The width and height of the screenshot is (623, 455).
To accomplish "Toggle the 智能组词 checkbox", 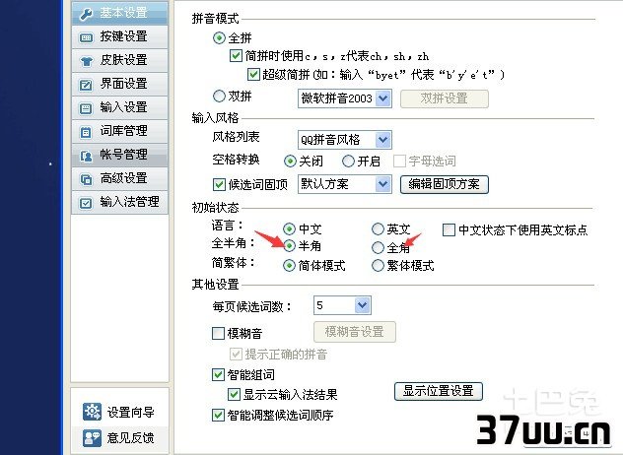I will [218, 374].
